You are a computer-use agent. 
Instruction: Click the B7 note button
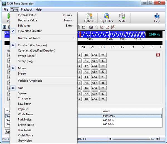103,94
